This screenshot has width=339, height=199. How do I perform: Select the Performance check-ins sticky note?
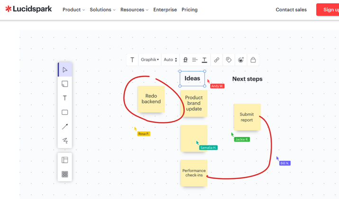194,173
